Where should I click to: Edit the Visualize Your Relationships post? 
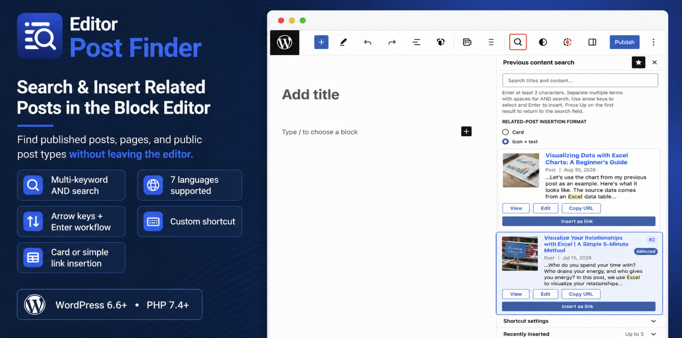pyautogui.click(x=545, y=294)
